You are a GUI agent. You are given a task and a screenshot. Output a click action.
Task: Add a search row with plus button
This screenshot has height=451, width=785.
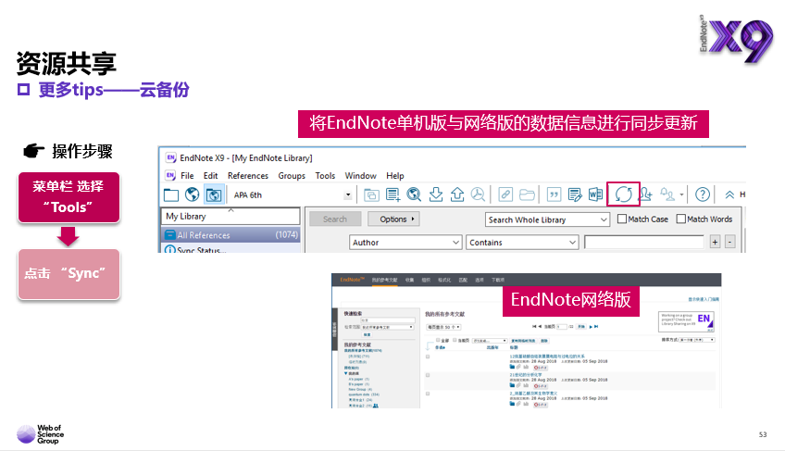pos(715,243)
